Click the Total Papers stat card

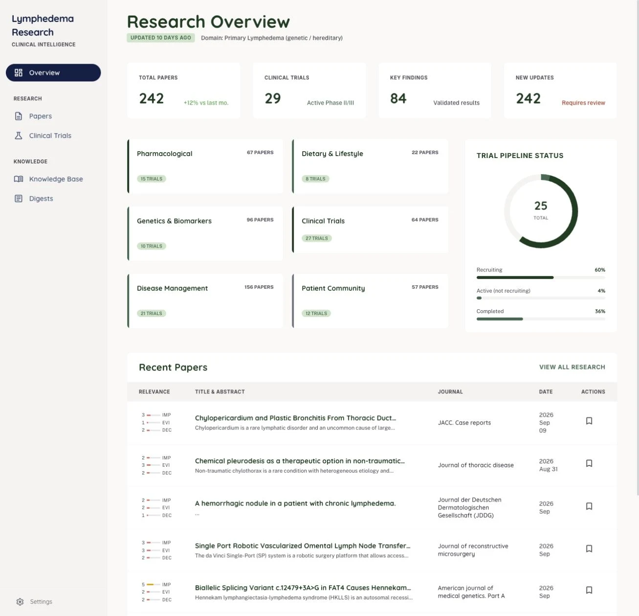coord(183,91)
